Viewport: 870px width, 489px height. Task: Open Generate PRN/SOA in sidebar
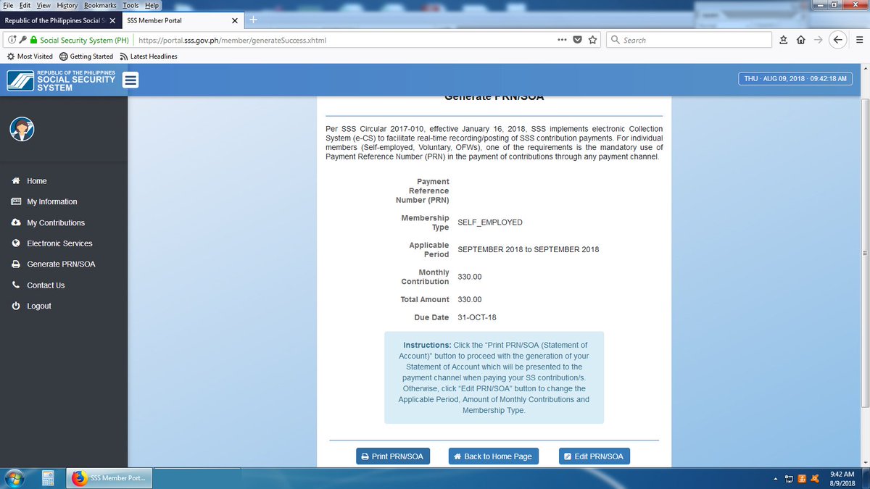pos(61,264)
